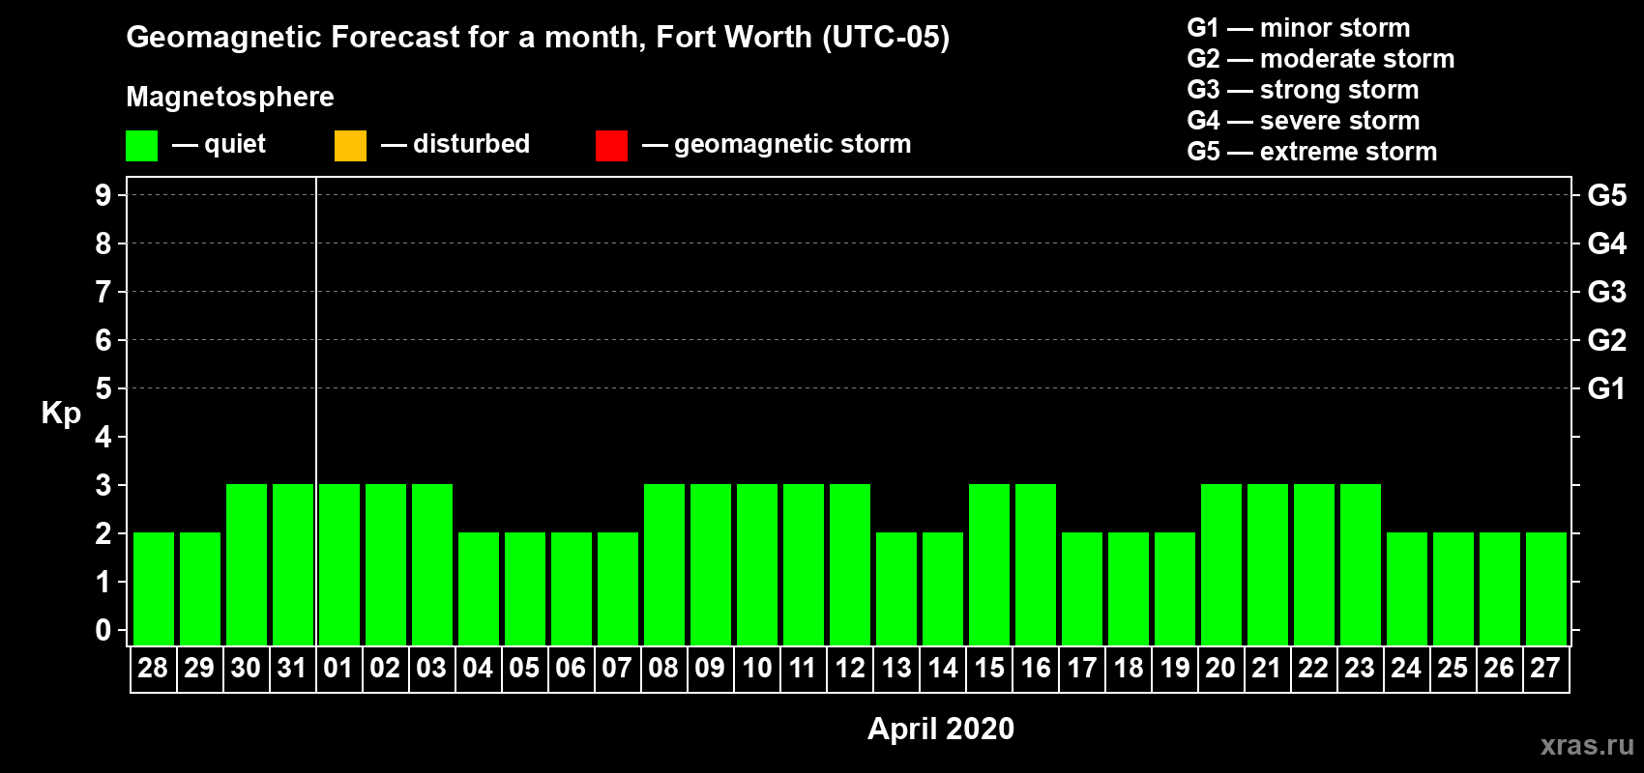Click the green bar above date 03
Image resolution: width=1644 pixels, height=773 pixels.
432,564
